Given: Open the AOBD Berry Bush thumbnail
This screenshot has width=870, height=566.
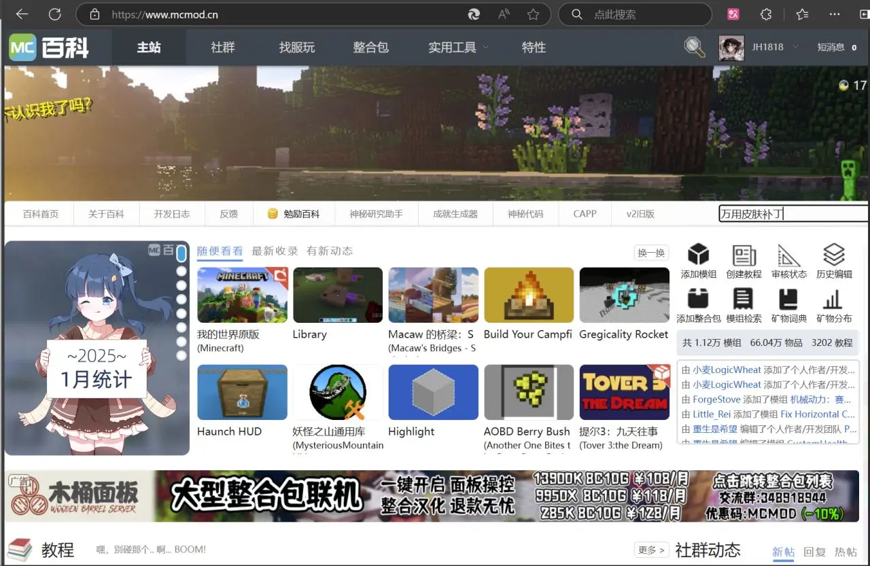Looking at the screenshot, I should point(529,393).
